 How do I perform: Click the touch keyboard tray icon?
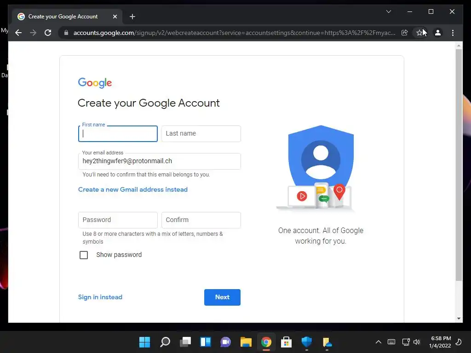(391, 342)
